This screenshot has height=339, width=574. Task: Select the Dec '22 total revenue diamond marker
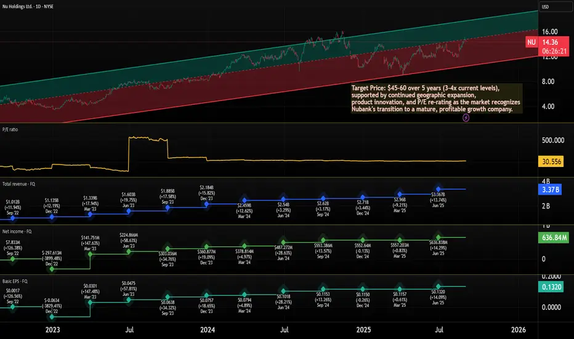click(x=52, y=217)
